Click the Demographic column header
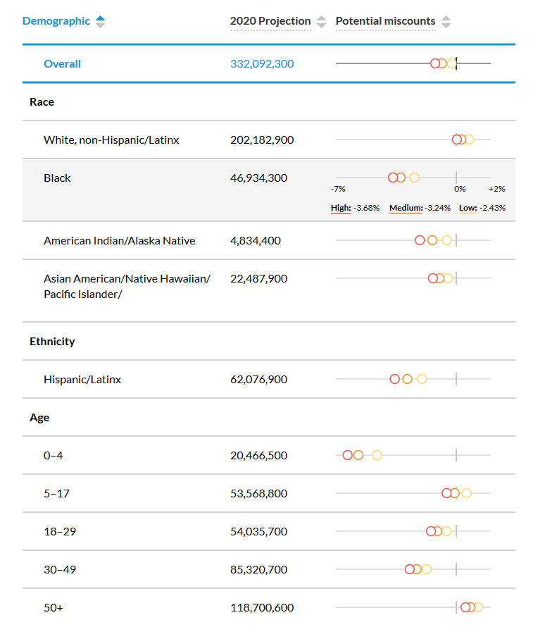Image resolution: width=552 pixels, height=627 pixels. [56, 21]
